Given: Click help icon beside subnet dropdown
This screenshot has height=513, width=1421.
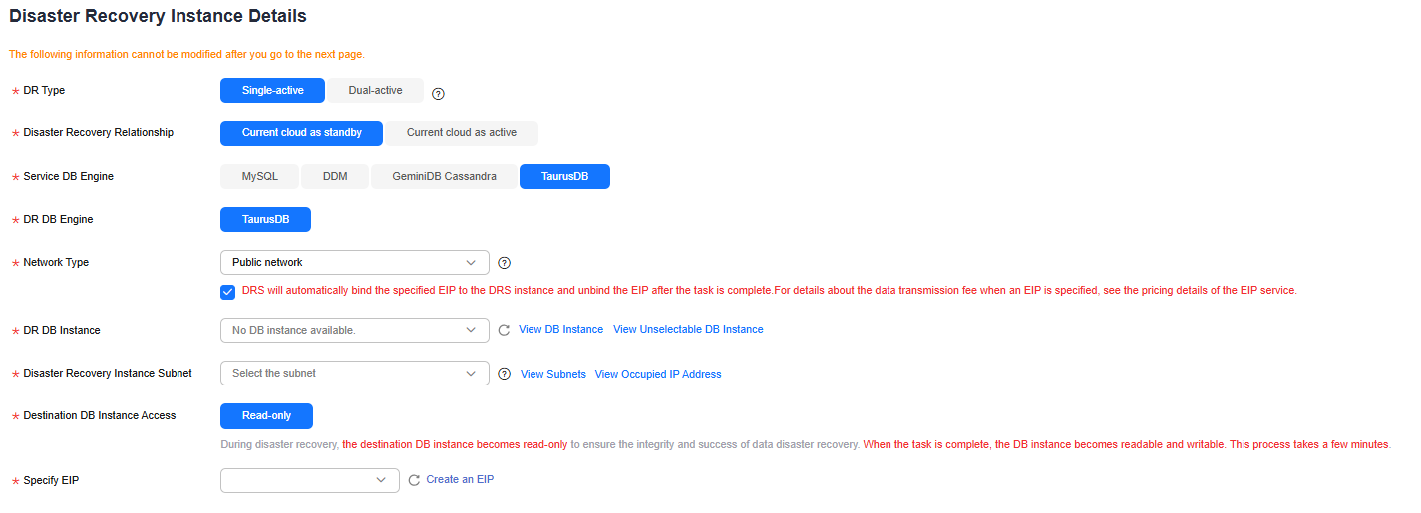Looking at the screenshot, I should pyautogui.click(x=504, y=374).
